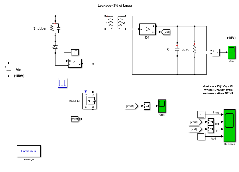Select the [VIfet] From tag before Vfet

click(x=131, y=106)
